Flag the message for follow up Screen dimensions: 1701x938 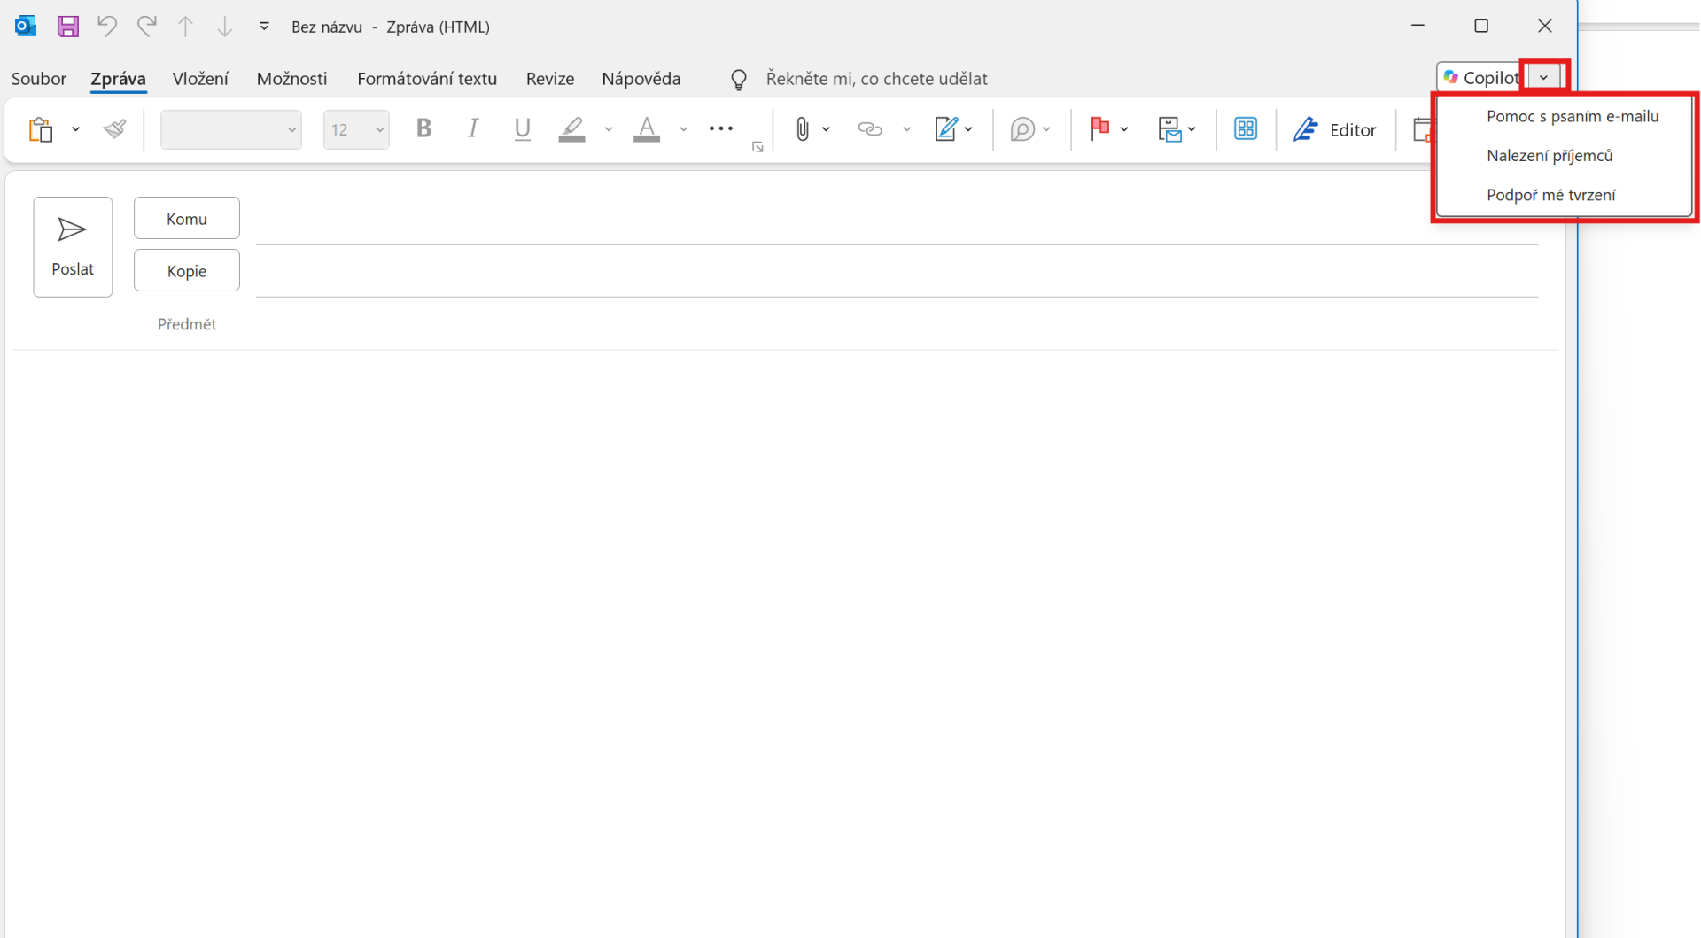1099,128
